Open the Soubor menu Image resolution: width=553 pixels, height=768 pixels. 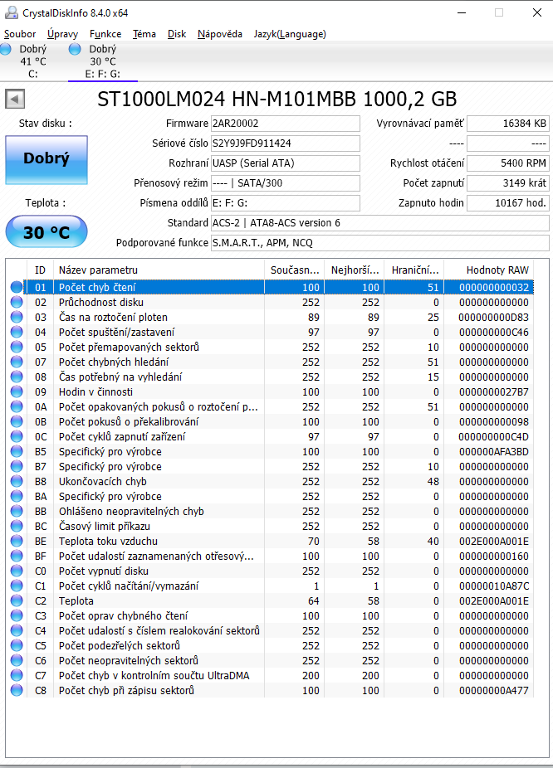[x=20, y=34]
